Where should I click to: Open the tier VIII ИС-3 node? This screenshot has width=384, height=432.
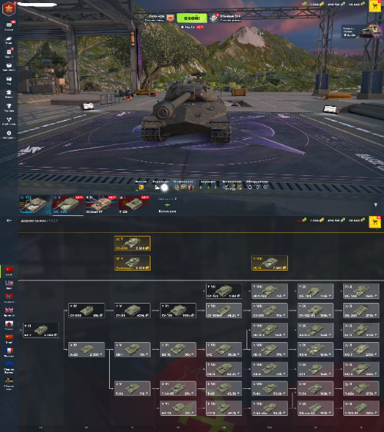tap(270, 349)
